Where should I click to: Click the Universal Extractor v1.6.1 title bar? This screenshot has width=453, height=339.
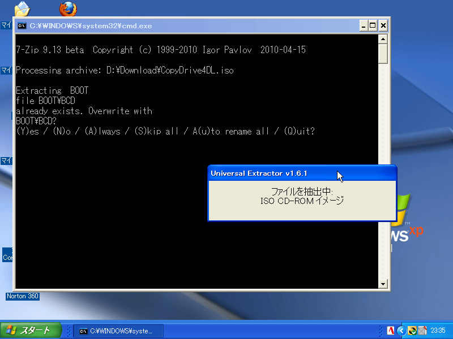pyautogui.click(x=302, y=173)
